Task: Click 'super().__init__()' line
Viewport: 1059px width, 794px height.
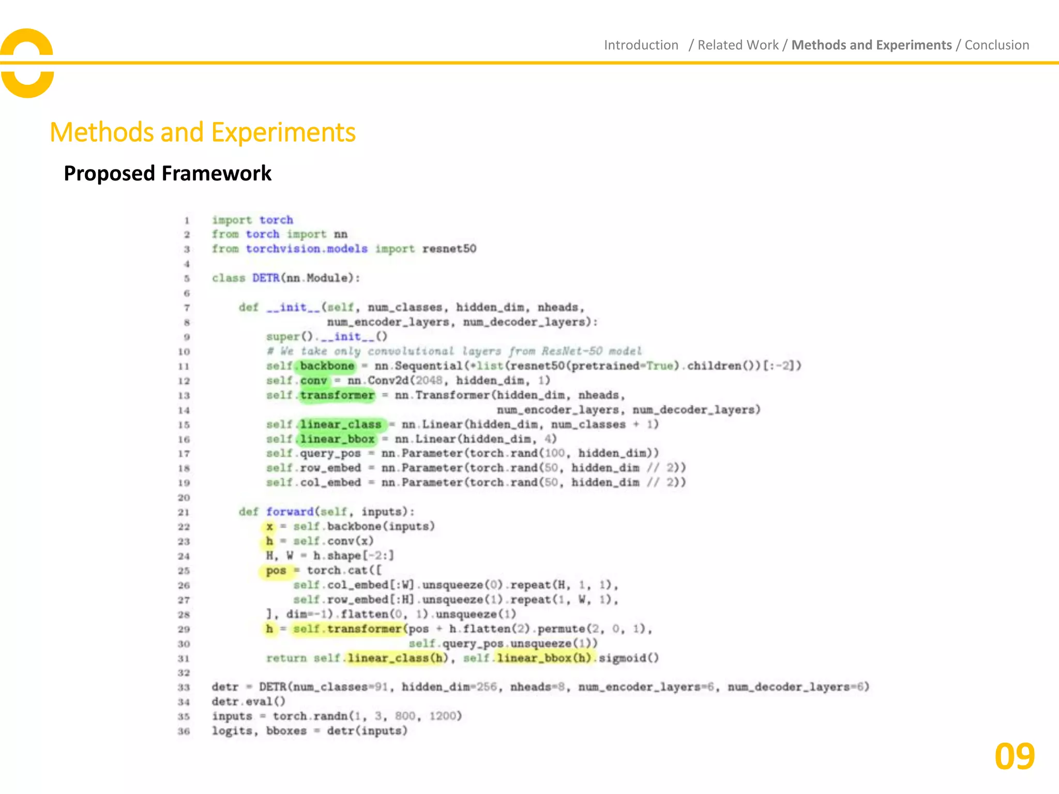Action: coord(327,337)
